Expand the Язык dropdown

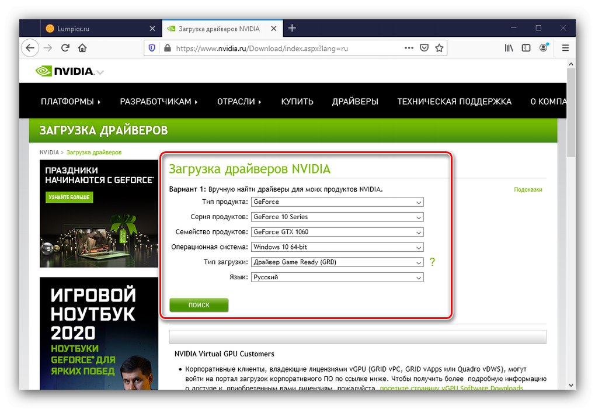pyautogui.click(x=337, y=277)
